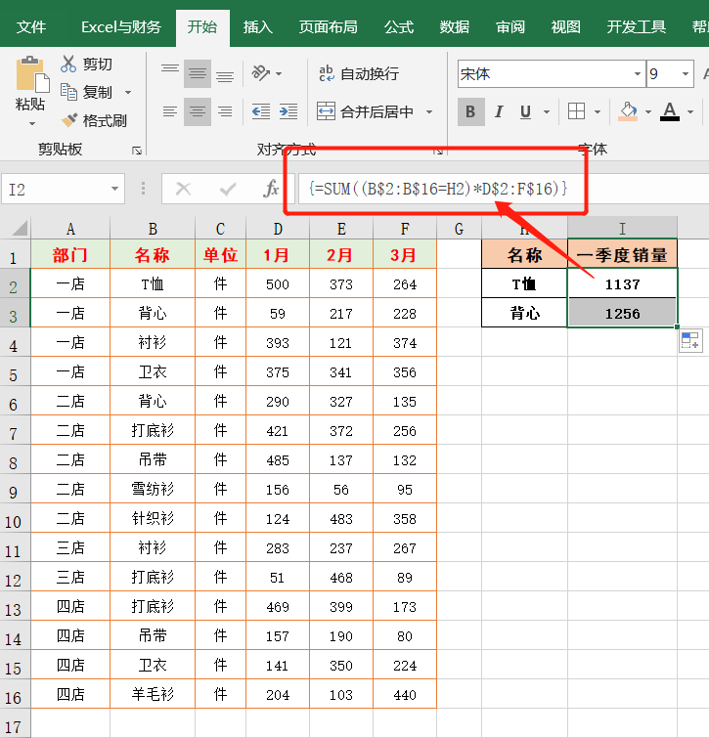The image size is (709, 738).
Task: Select the 羊毛衫 name cell
Action: coord(153,694)
